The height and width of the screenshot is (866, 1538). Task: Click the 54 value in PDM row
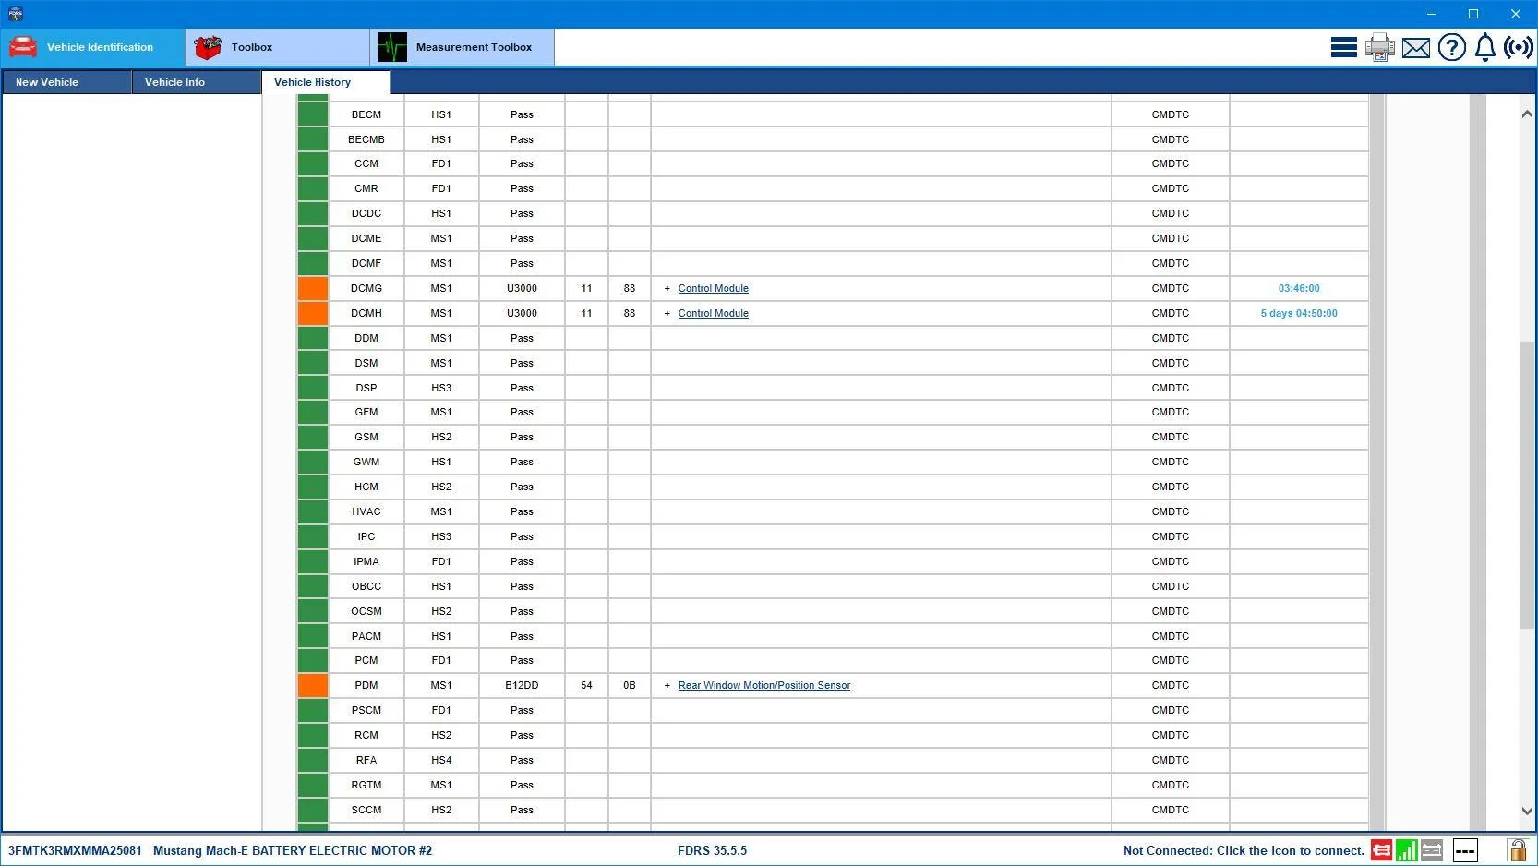(x=586, y=685)
